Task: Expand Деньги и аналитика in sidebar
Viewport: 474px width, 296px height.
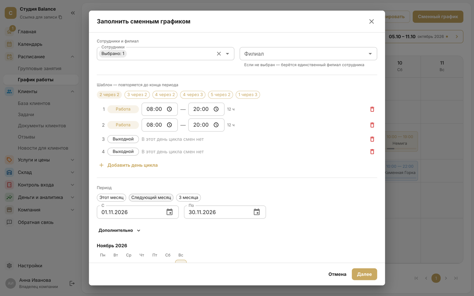Action: (x=72, y=197)
